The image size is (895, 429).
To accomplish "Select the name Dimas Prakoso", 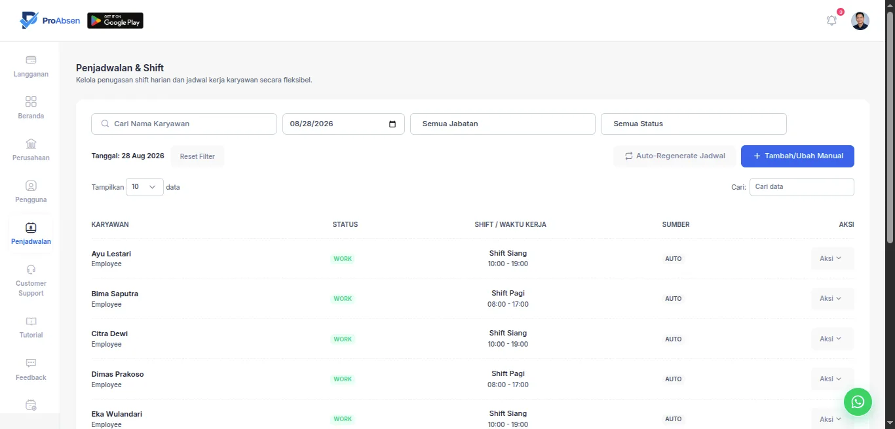I will (x=117, y=374).
